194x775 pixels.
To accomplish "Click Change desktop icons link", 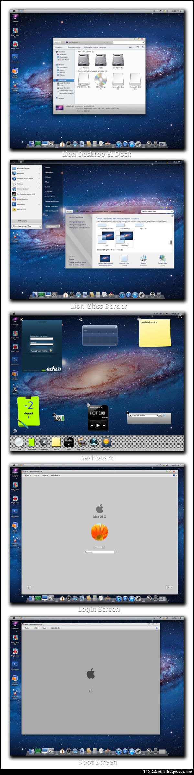I will point(77,222).
